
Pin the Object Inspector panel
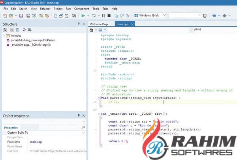[x=79, y=115]
